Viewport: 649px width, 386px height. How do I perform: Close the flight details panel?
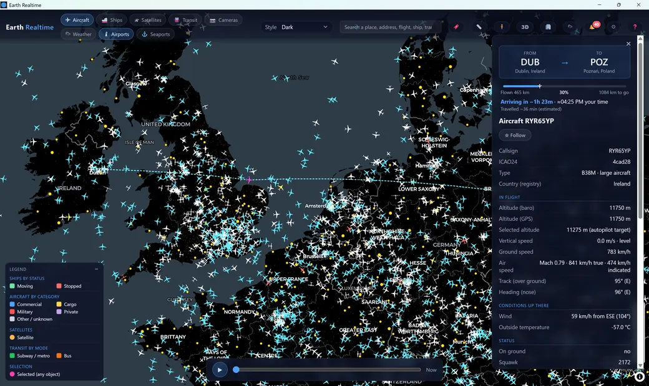click(628, 44)
